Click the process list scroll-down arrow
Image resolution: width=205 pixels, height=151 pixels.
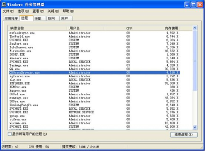pos(195,127)
